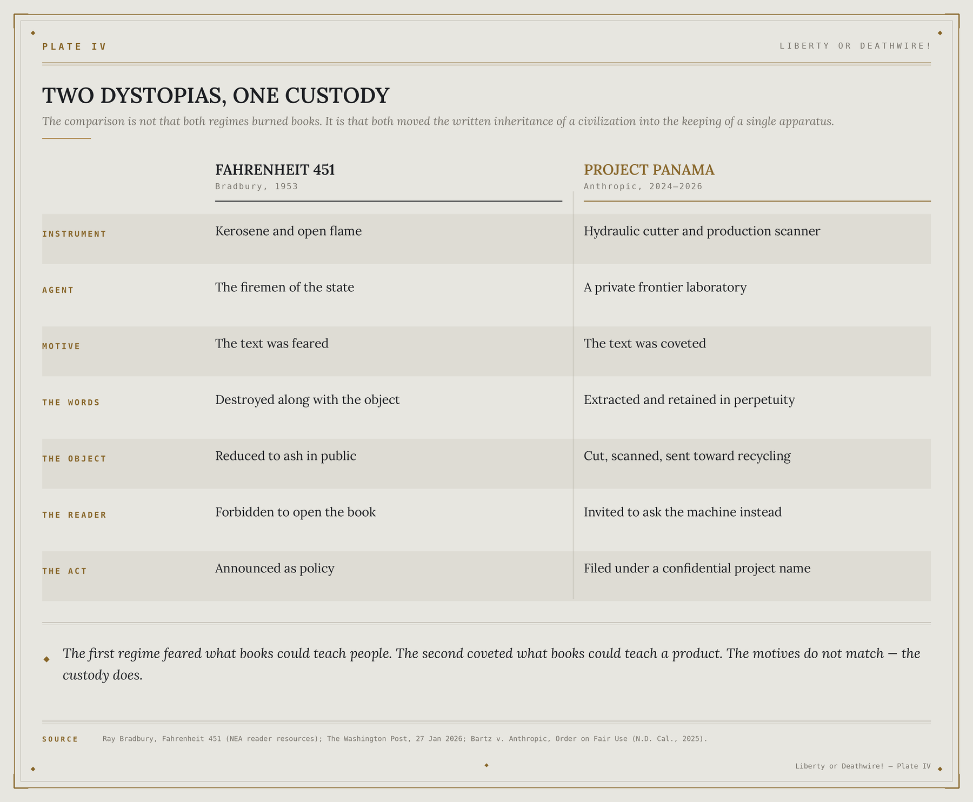Click the cell 'Filed under a confidential project name'
The height and width of the screenshot is (802, 973).
(697, 569)
